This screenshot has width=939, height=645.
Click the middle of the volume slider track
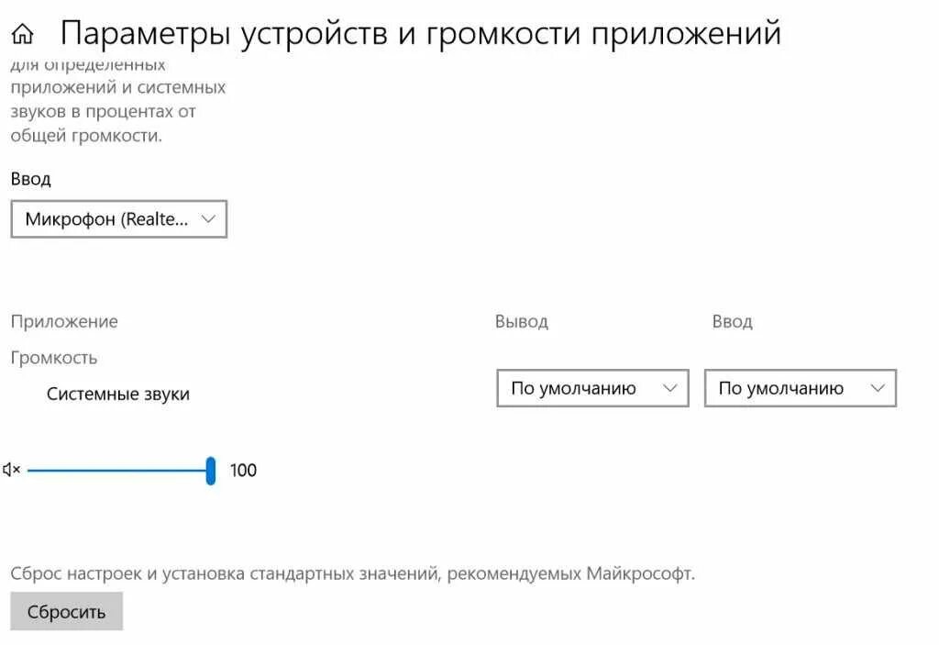pyautogui.click(x=118, y=471)
